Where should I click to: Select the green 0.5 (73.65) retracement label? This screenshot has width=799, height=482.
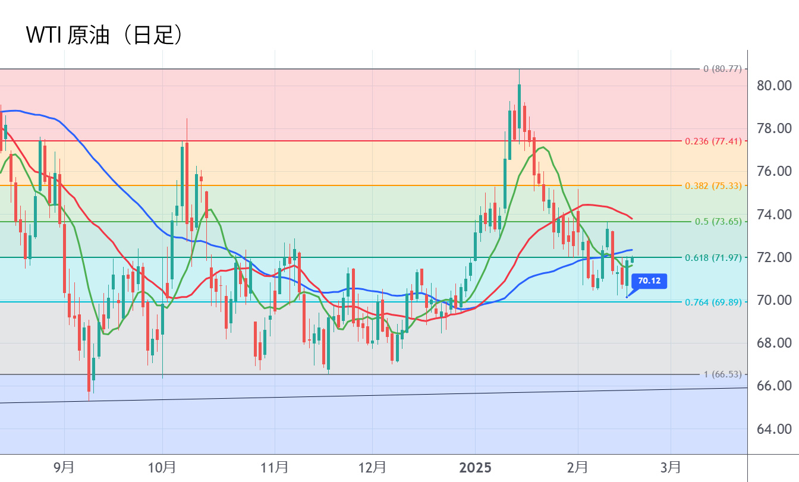718,222
